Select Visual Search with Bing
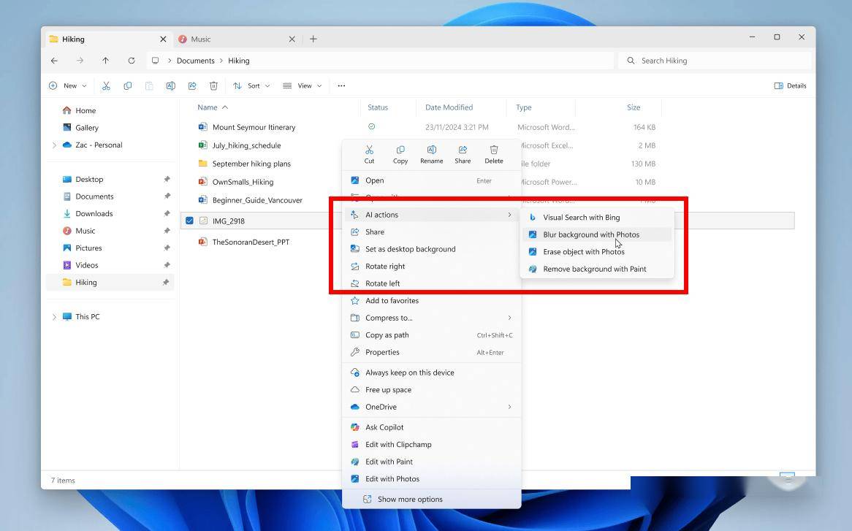 tap(596, 217)
